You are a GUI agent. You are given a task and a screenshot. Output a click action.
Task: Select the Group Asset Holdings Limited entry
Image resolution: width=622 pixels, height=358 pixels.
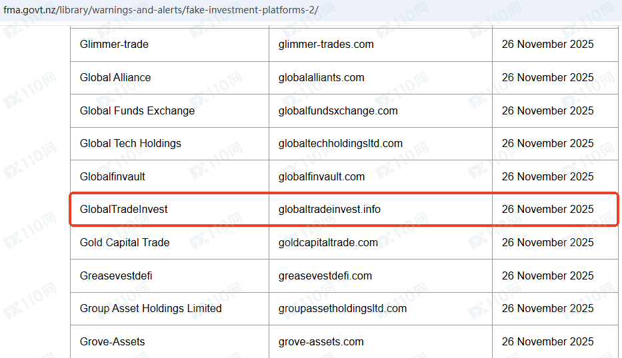[x=151, y=308]
